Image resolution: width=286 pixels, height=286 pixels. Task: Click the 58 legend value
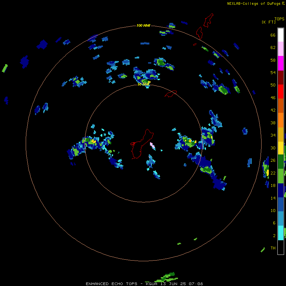coord(273,60)
